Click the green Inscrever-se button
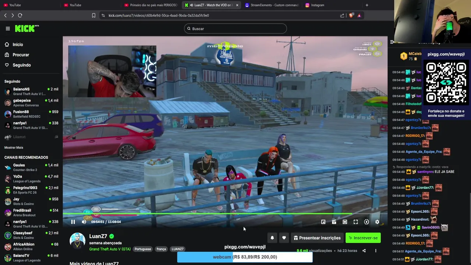Viewport: 471px width, 265px height. tap(363, 238)
